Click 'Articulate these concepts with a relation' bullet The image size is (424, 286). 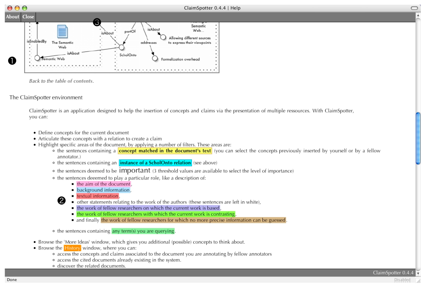100,139
